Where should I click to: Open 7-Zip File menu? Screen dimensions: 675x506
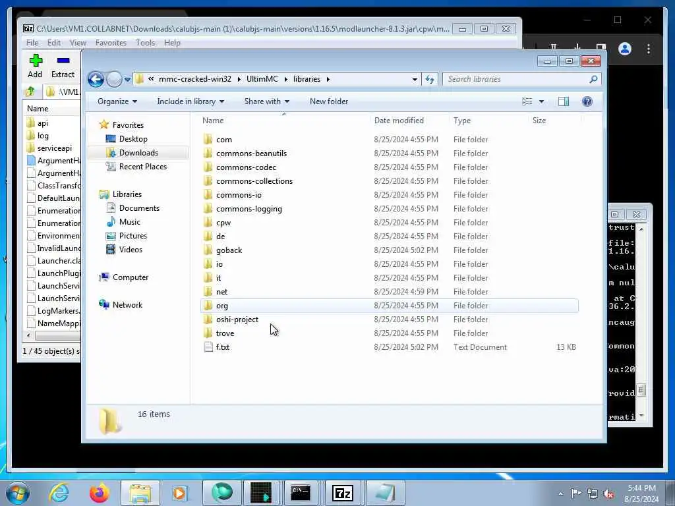[x=32, y=43]
